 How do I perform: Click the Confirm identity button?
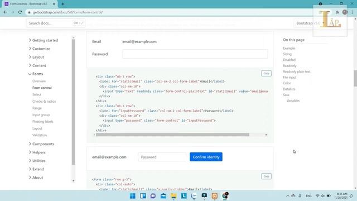[x=206, y=157]
